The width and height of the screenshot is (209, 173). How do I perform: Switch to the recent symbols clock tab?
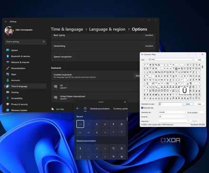[85, 108]
